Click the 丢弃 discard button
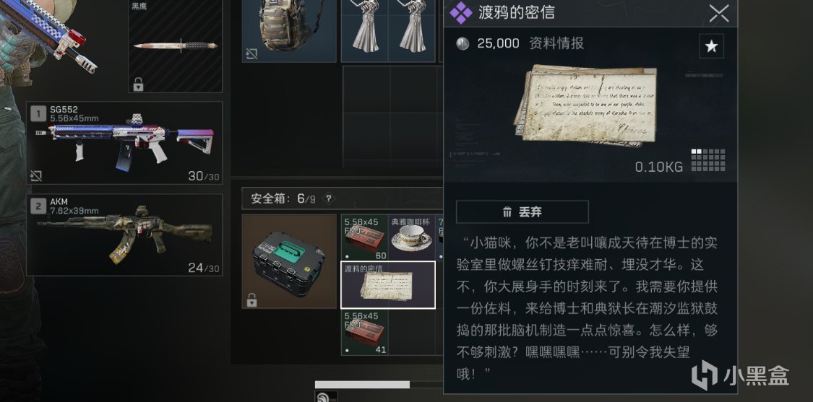Image resolution: width=813 pixels, height=402 pixels. tap(522, 212)
